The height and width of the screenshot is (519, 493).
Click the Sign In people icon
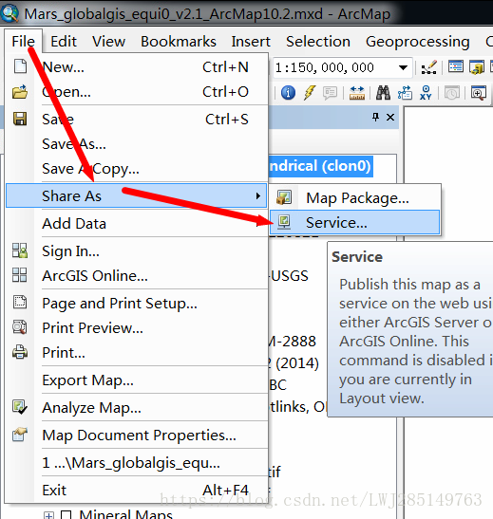click(20, 250)
